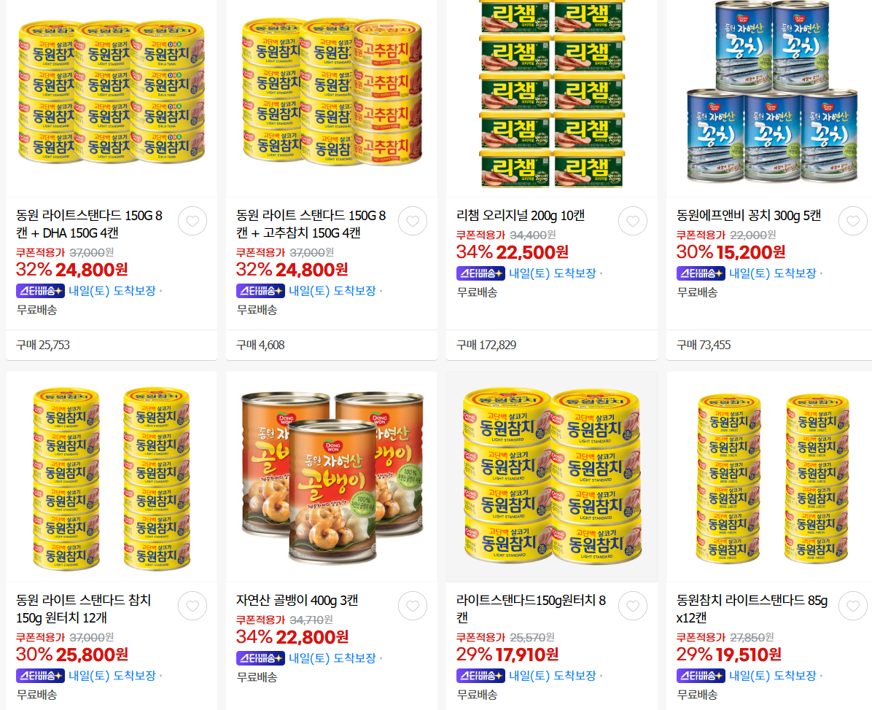Click heart icon on 라이트스탠다드150g원터치 8캔
This screenshot has width=872, height=710.
[632, 606]
